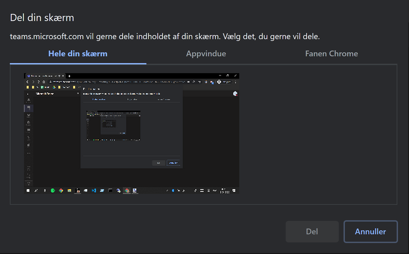Click the notification center icon in preview taskbar
Viewport: 409px width, 254px height.
[x=234, y=190]
